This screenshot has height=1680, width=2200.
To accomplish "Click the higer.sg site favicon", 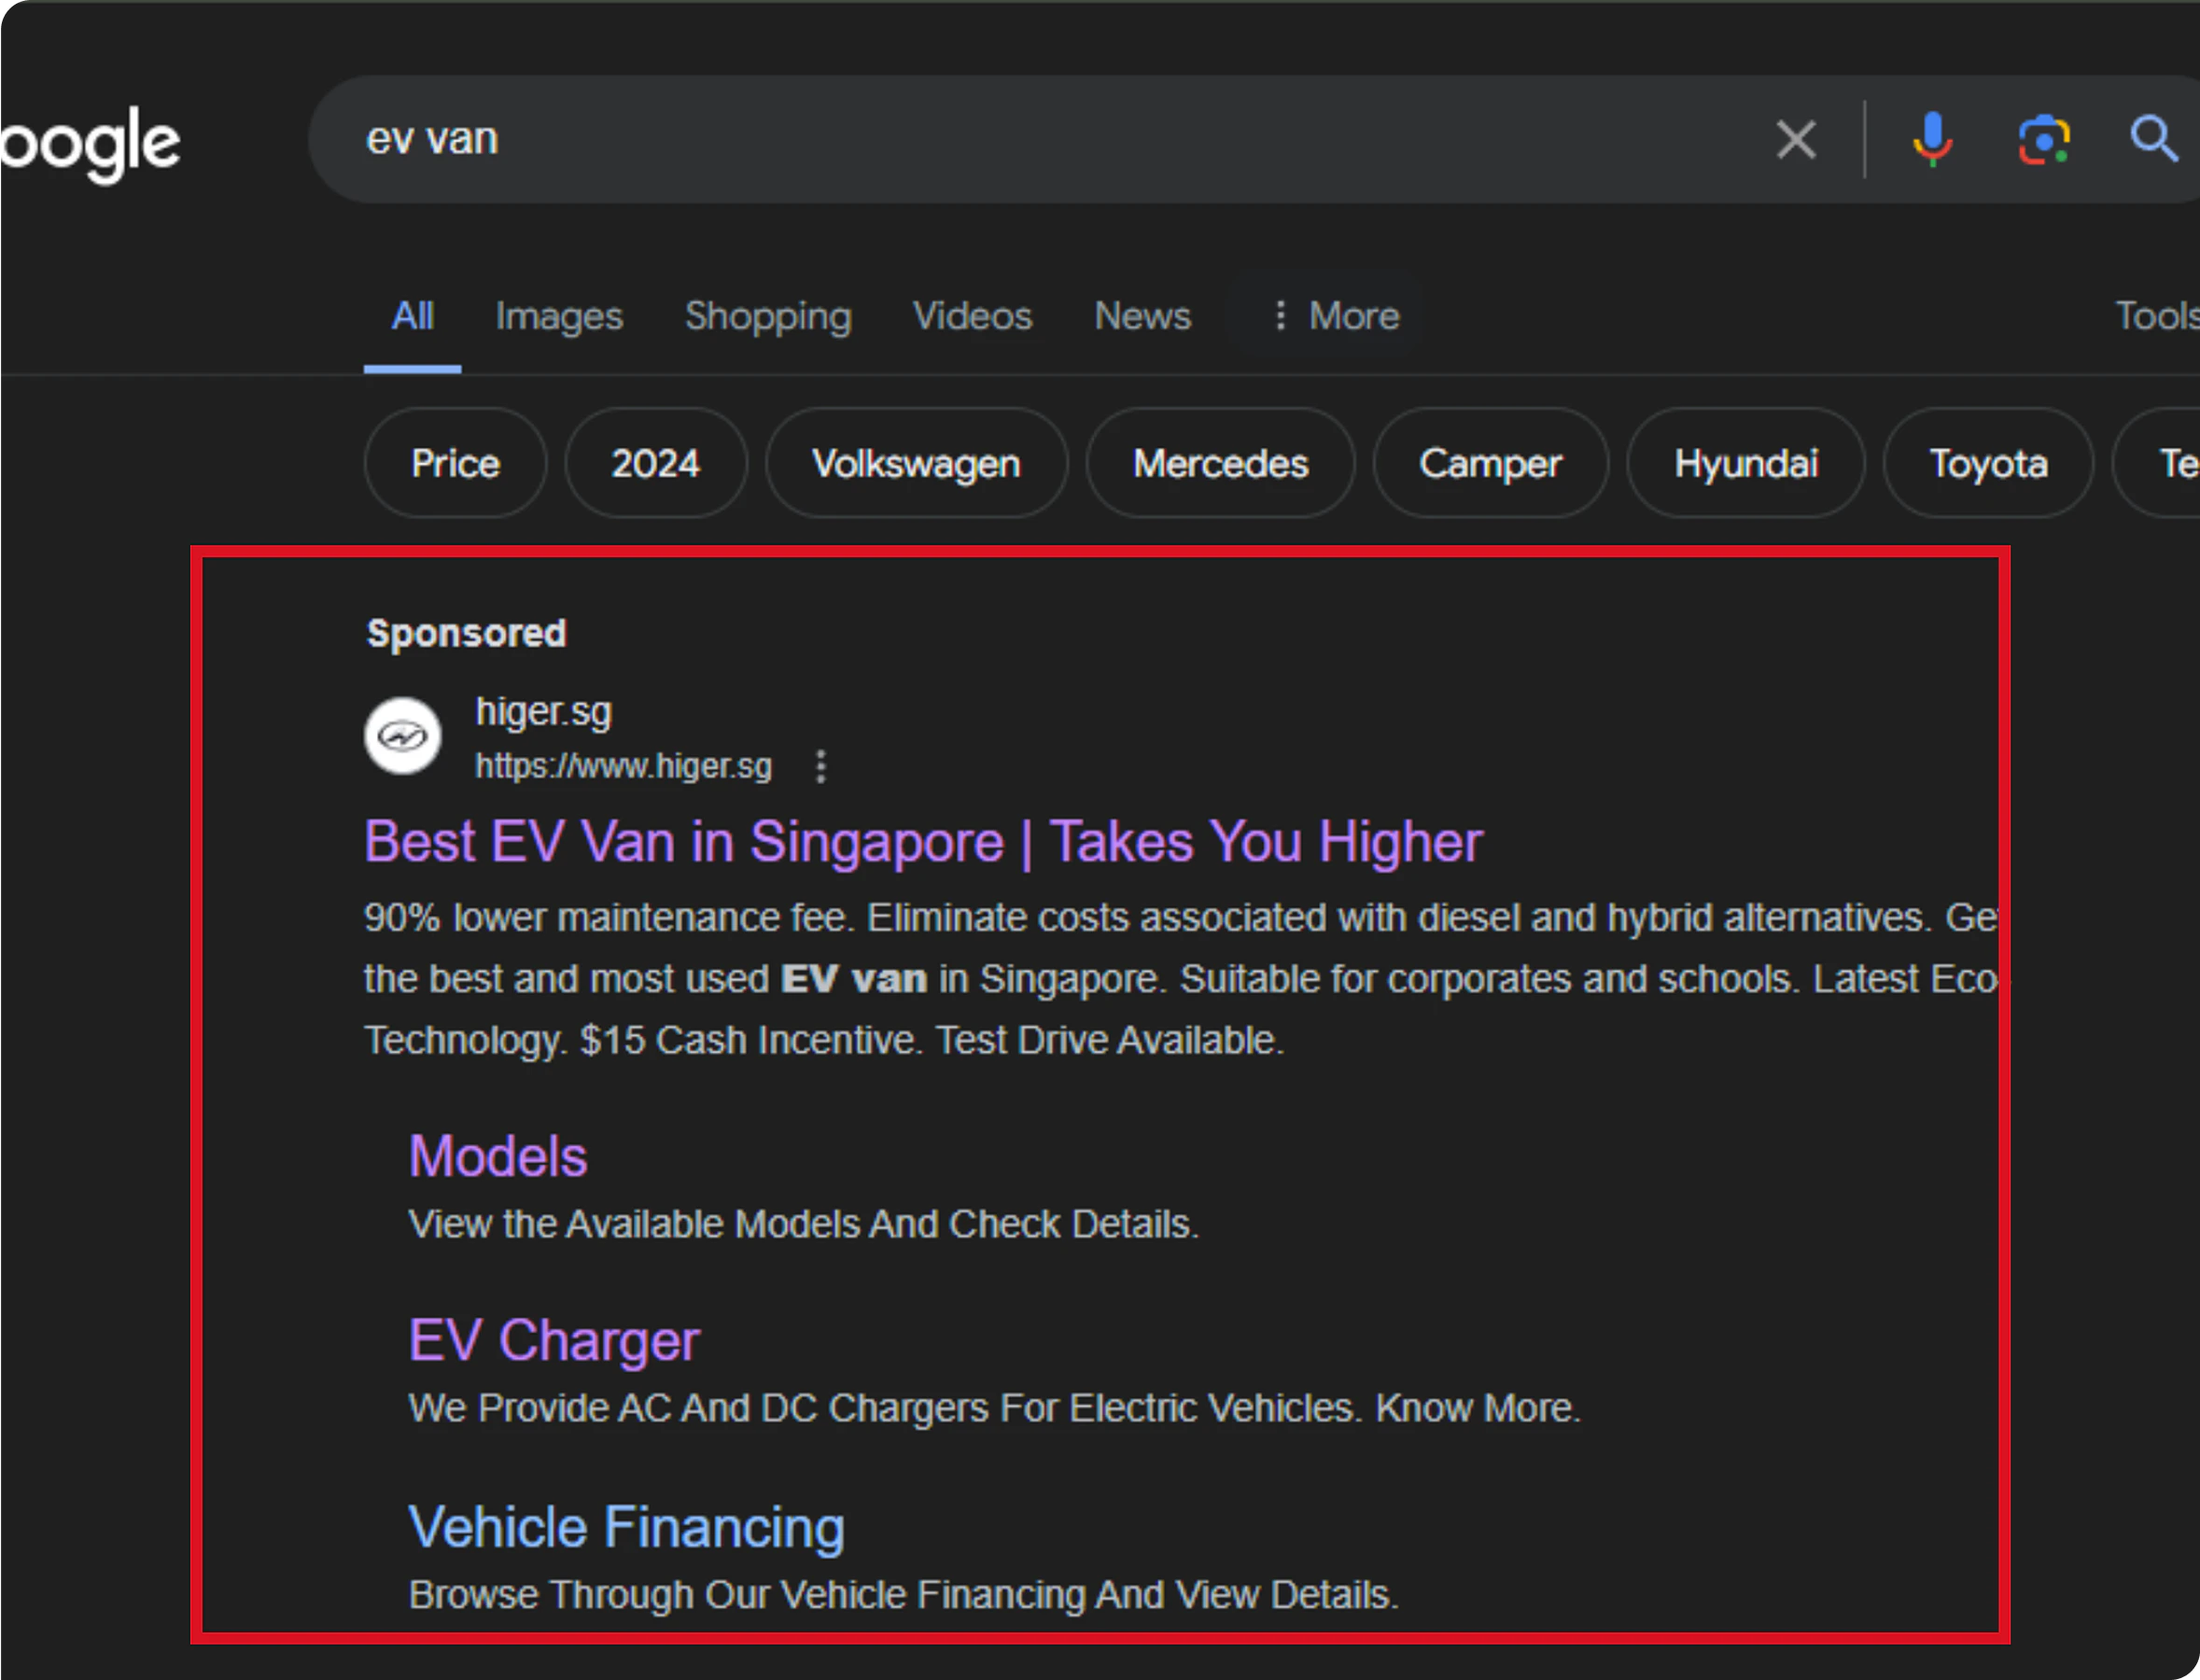I will tap(403, 737).
